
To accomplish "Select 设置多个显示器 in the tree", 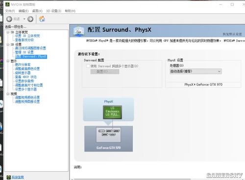I will click(x=26, y=89).
